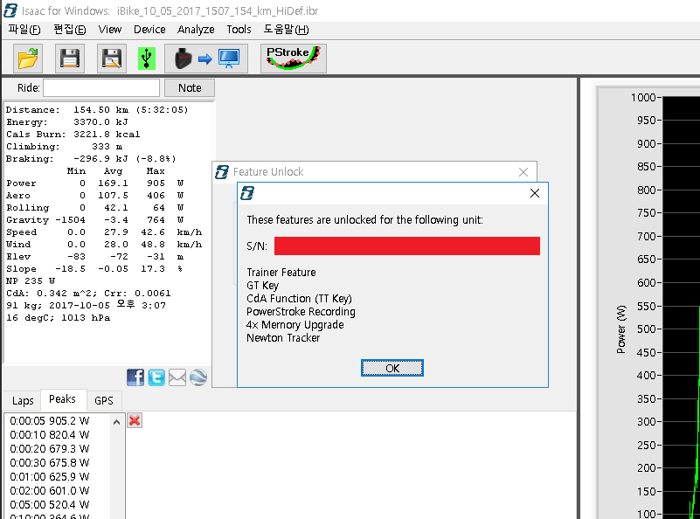Click the Braking -296.9 kJ line
This screenshot has height=519, width=700.
click(91, 158)
